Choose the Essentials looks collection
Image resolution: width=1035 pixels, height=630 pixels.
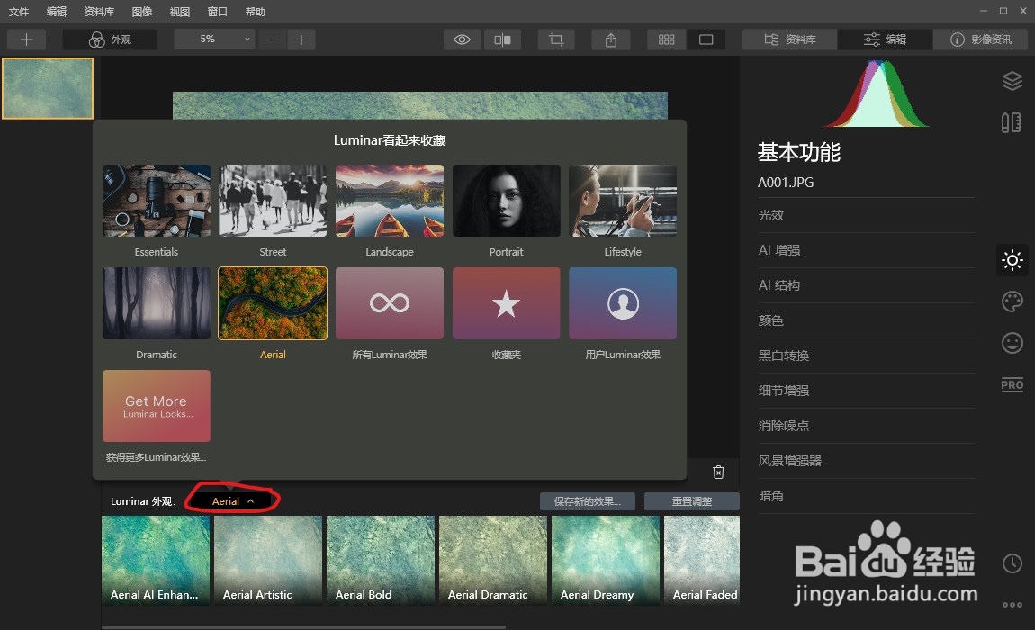[157, 201]
